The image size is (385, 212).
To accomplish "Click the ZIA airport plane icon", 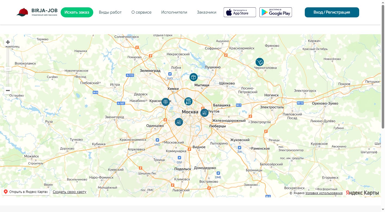I will click(x=240, y=148).
